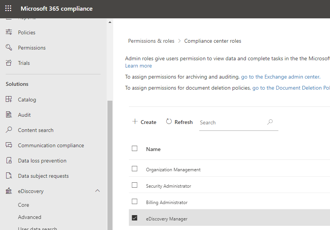Click the Data loss prevention lock icon
Viewport: 330px width, 230px height.
click(9, 160)
